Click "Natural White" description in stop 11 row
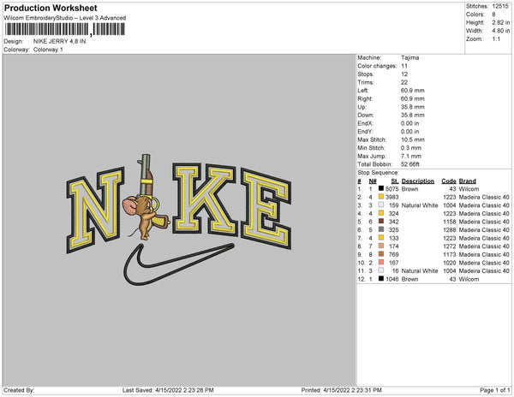 [420, 270]
